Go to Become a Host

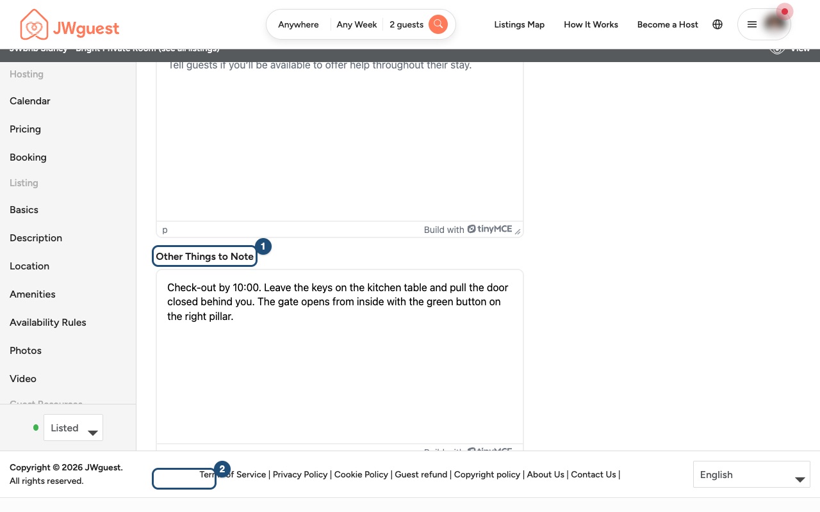pos(668,24)
